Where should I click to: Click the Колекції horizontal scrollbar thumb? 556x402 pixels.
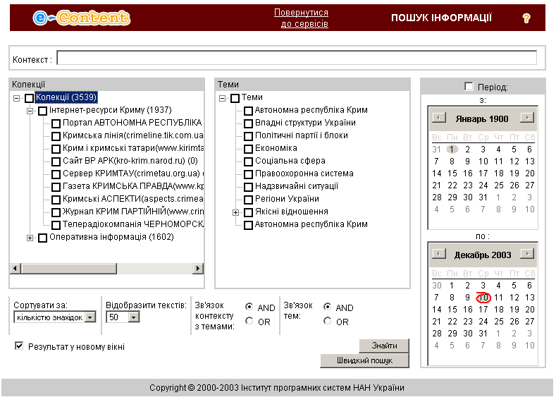(69, 268)
